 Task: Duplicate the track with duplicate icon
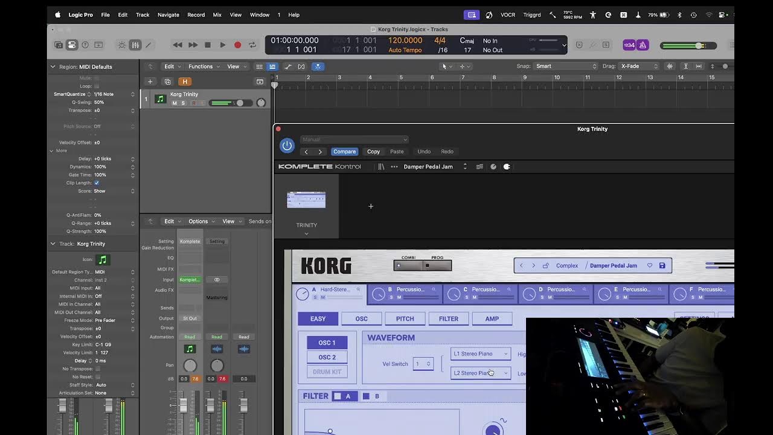coord(168,82)
